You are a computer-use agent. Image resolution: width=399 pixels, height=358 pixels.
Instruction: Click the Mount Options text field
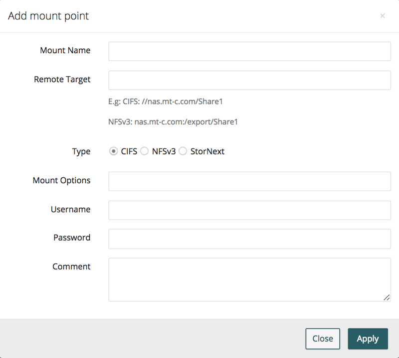(x=249, y=181)
